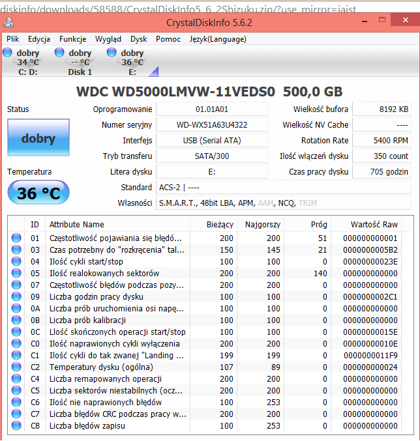Click the status orb for attribute 09
The height and width of the screenshot is (441, 420).
[16, 296]
